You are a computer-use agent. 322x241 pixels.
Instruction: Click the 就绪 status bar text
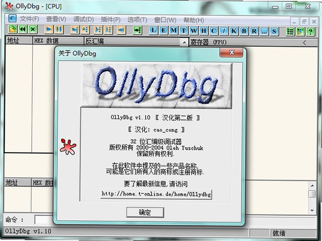click(x=279, y=233)
